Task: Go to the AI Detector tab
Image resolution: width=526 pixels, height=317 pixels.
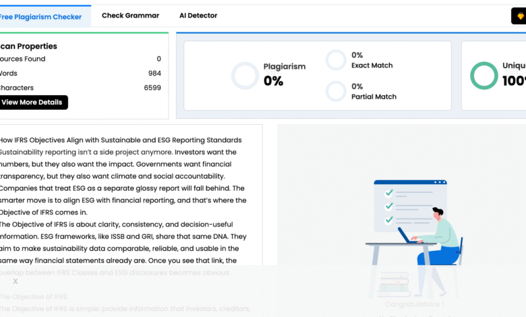Action: (x=198, y=16)
